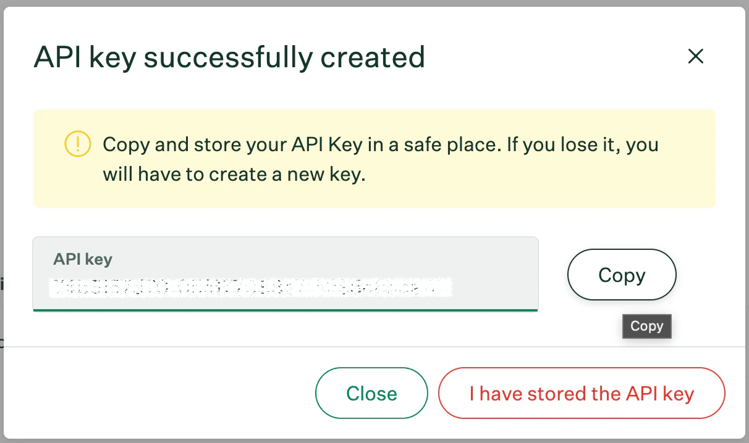Click the 'API key successfully created' title

pos(231,57)
